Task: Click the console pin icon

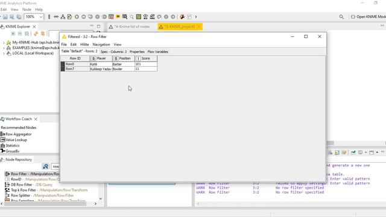Action: tap(353, 153)
